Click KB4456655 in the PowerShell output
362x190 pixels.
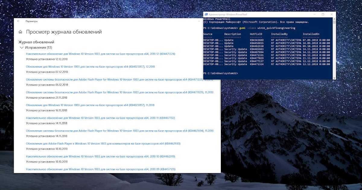point(257,43)
